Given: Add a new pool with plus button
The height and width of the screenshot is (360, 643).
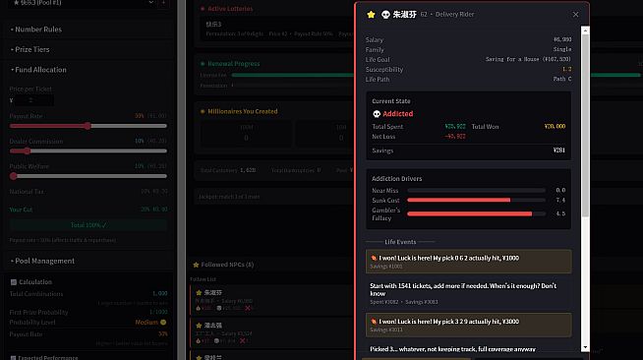Looking at the screenshot, I should pyautogui.click(x=163, y=3).
